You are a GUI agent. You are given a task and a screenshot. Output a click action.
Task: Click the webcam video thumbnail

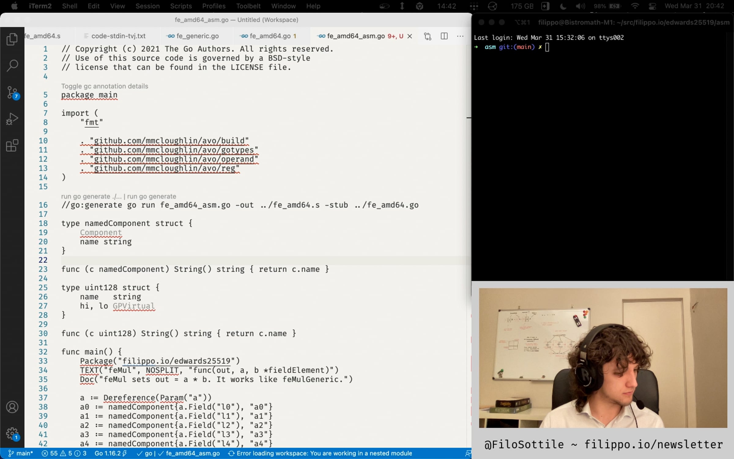[603, 358]
